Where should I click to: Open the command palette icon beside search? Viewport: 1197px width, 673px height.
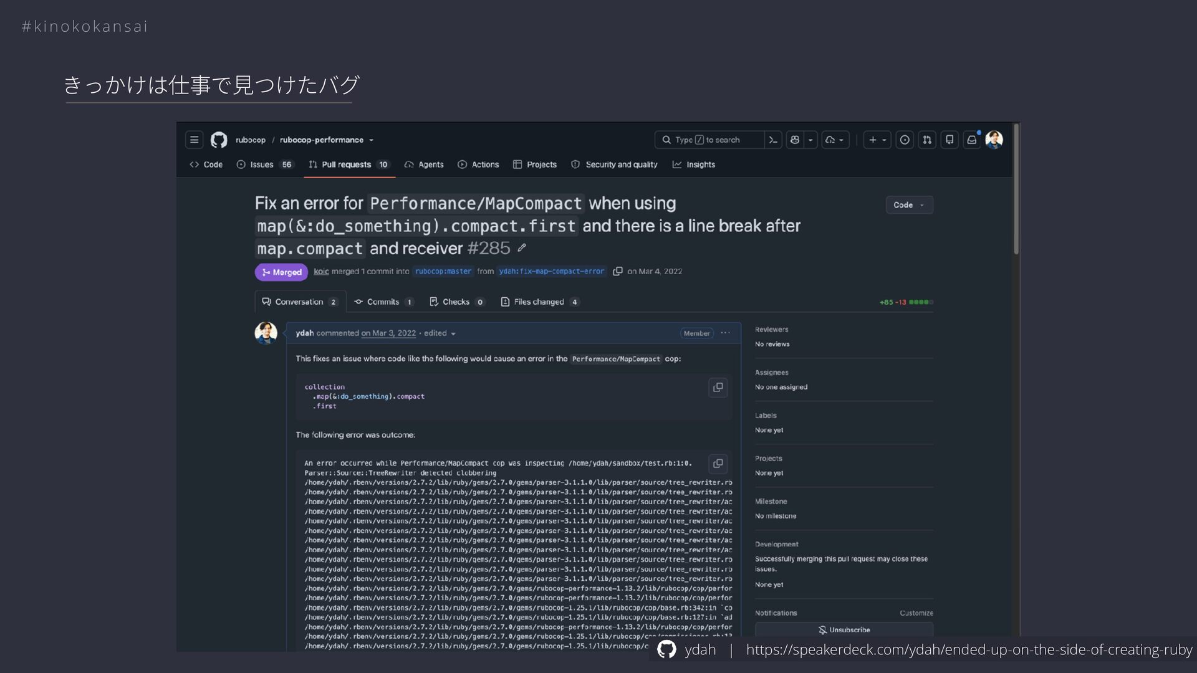point(773,140)
